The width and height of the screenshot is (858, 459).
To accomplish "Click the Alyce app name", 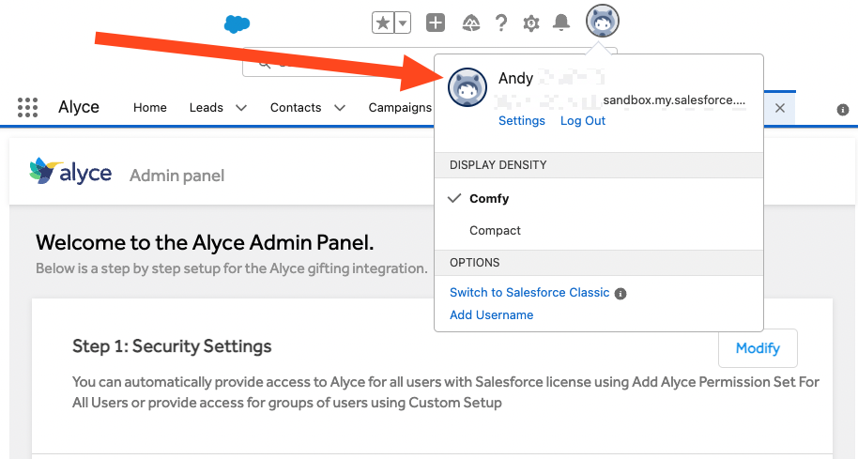I will [79, 107].
